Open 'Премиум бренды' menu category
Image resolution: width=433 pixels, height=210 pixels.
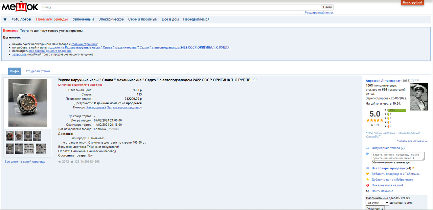pos(52,19)
